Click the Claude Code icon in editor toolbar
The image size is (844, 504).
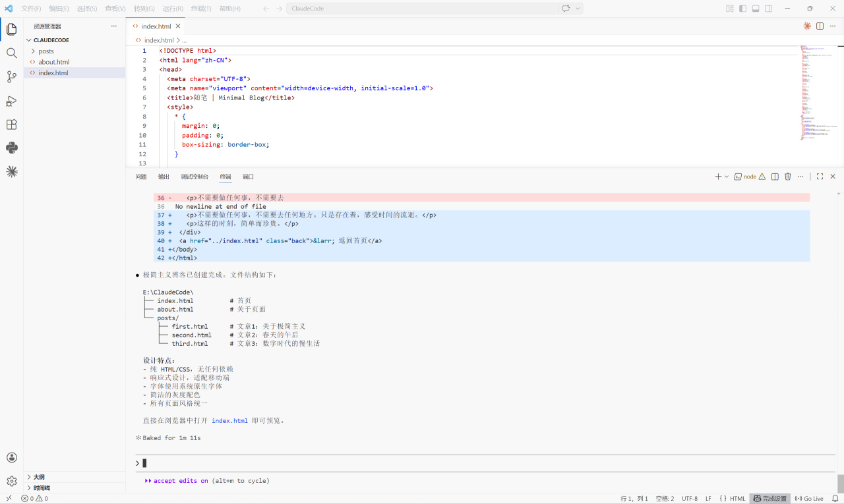point(807,26)
